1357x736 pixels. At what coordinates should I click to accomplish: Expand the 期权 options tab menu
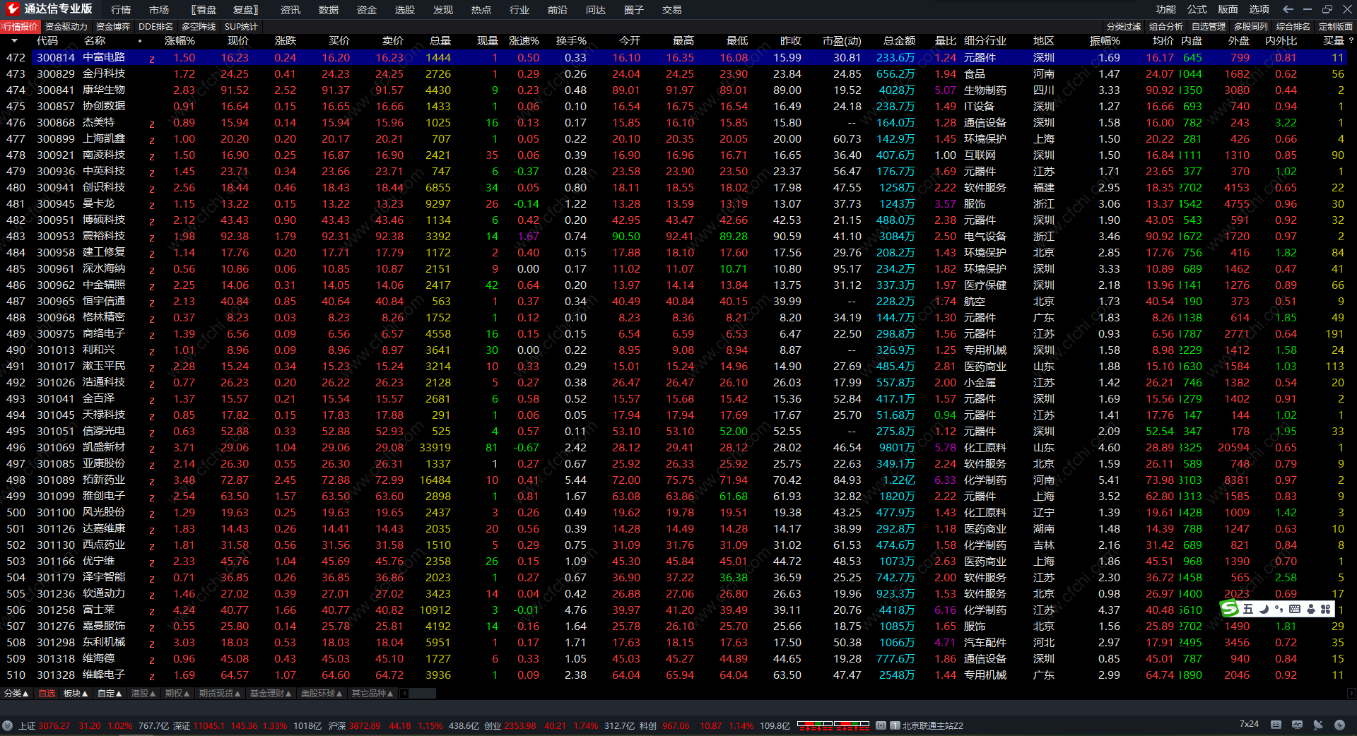coord(177,694)
